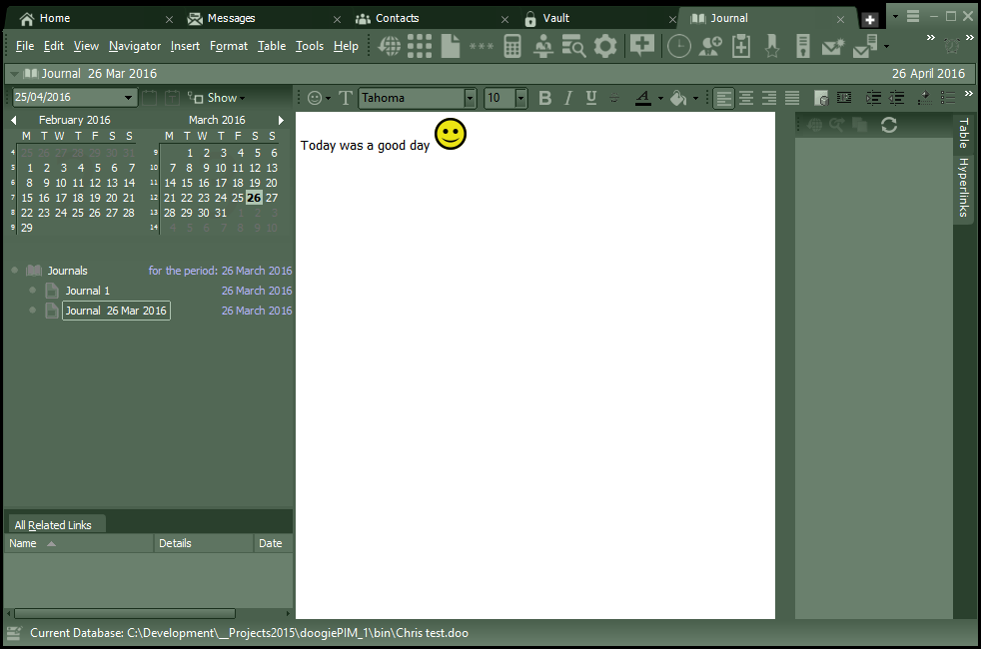Click the password asterisks icon
This screenshot has width=981, height=649.
point(482,46)
